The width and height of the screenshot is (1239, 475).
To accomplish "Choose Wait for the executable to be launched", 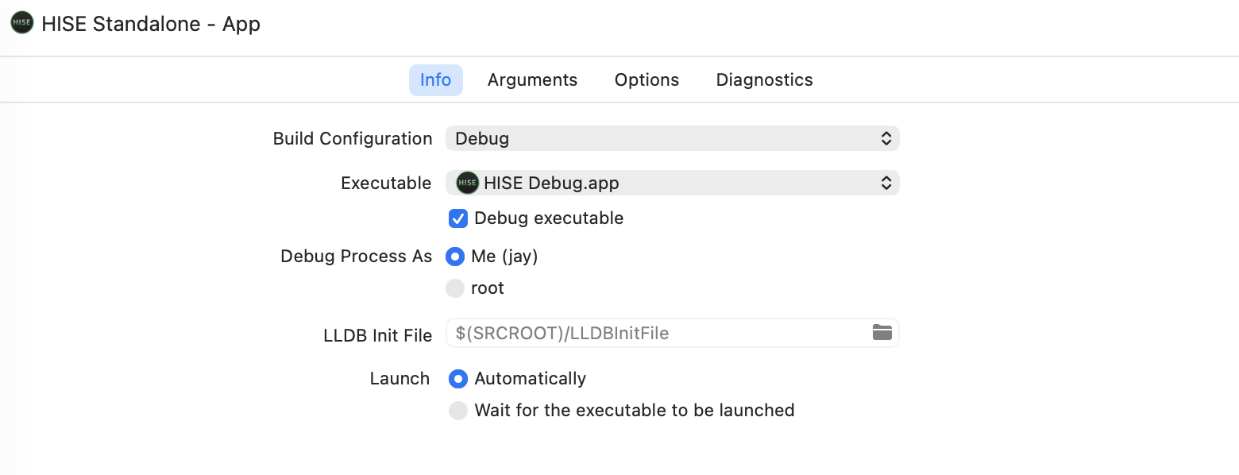I will (x=457, y=410).
